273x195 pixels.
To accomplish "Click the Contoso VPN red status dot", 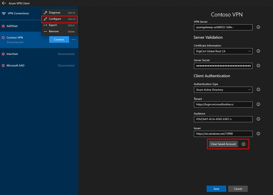I will pos(3,37).
